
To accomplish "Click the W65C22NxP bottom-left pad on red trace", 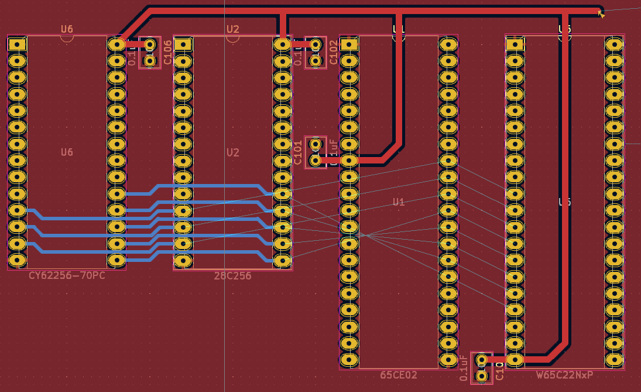I will pyautogui.click(x=515, y=360).
